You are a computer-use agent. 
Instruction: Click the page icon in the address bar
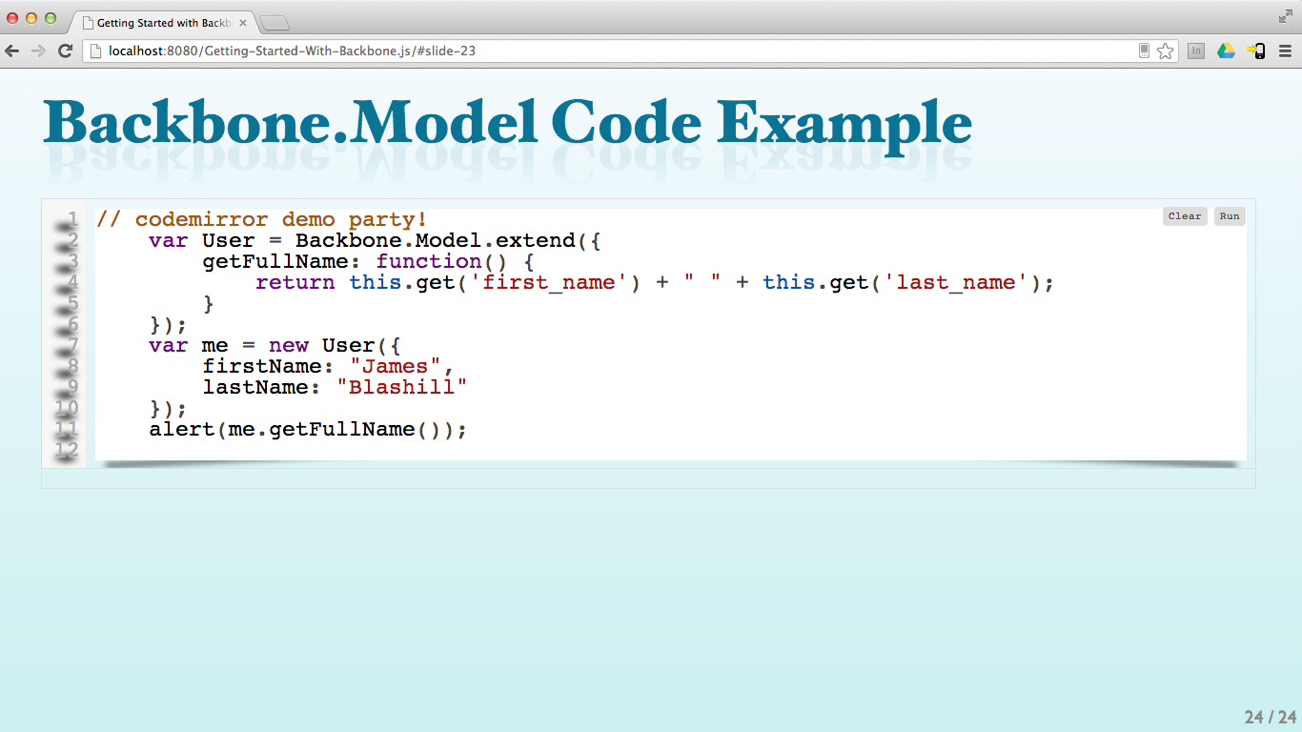click(95, 51)
